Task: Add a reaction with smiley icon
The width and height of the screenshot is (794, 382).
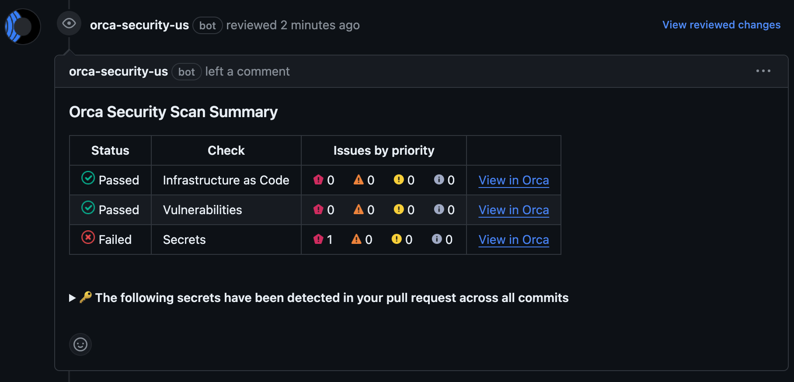Action: [80, 344]
